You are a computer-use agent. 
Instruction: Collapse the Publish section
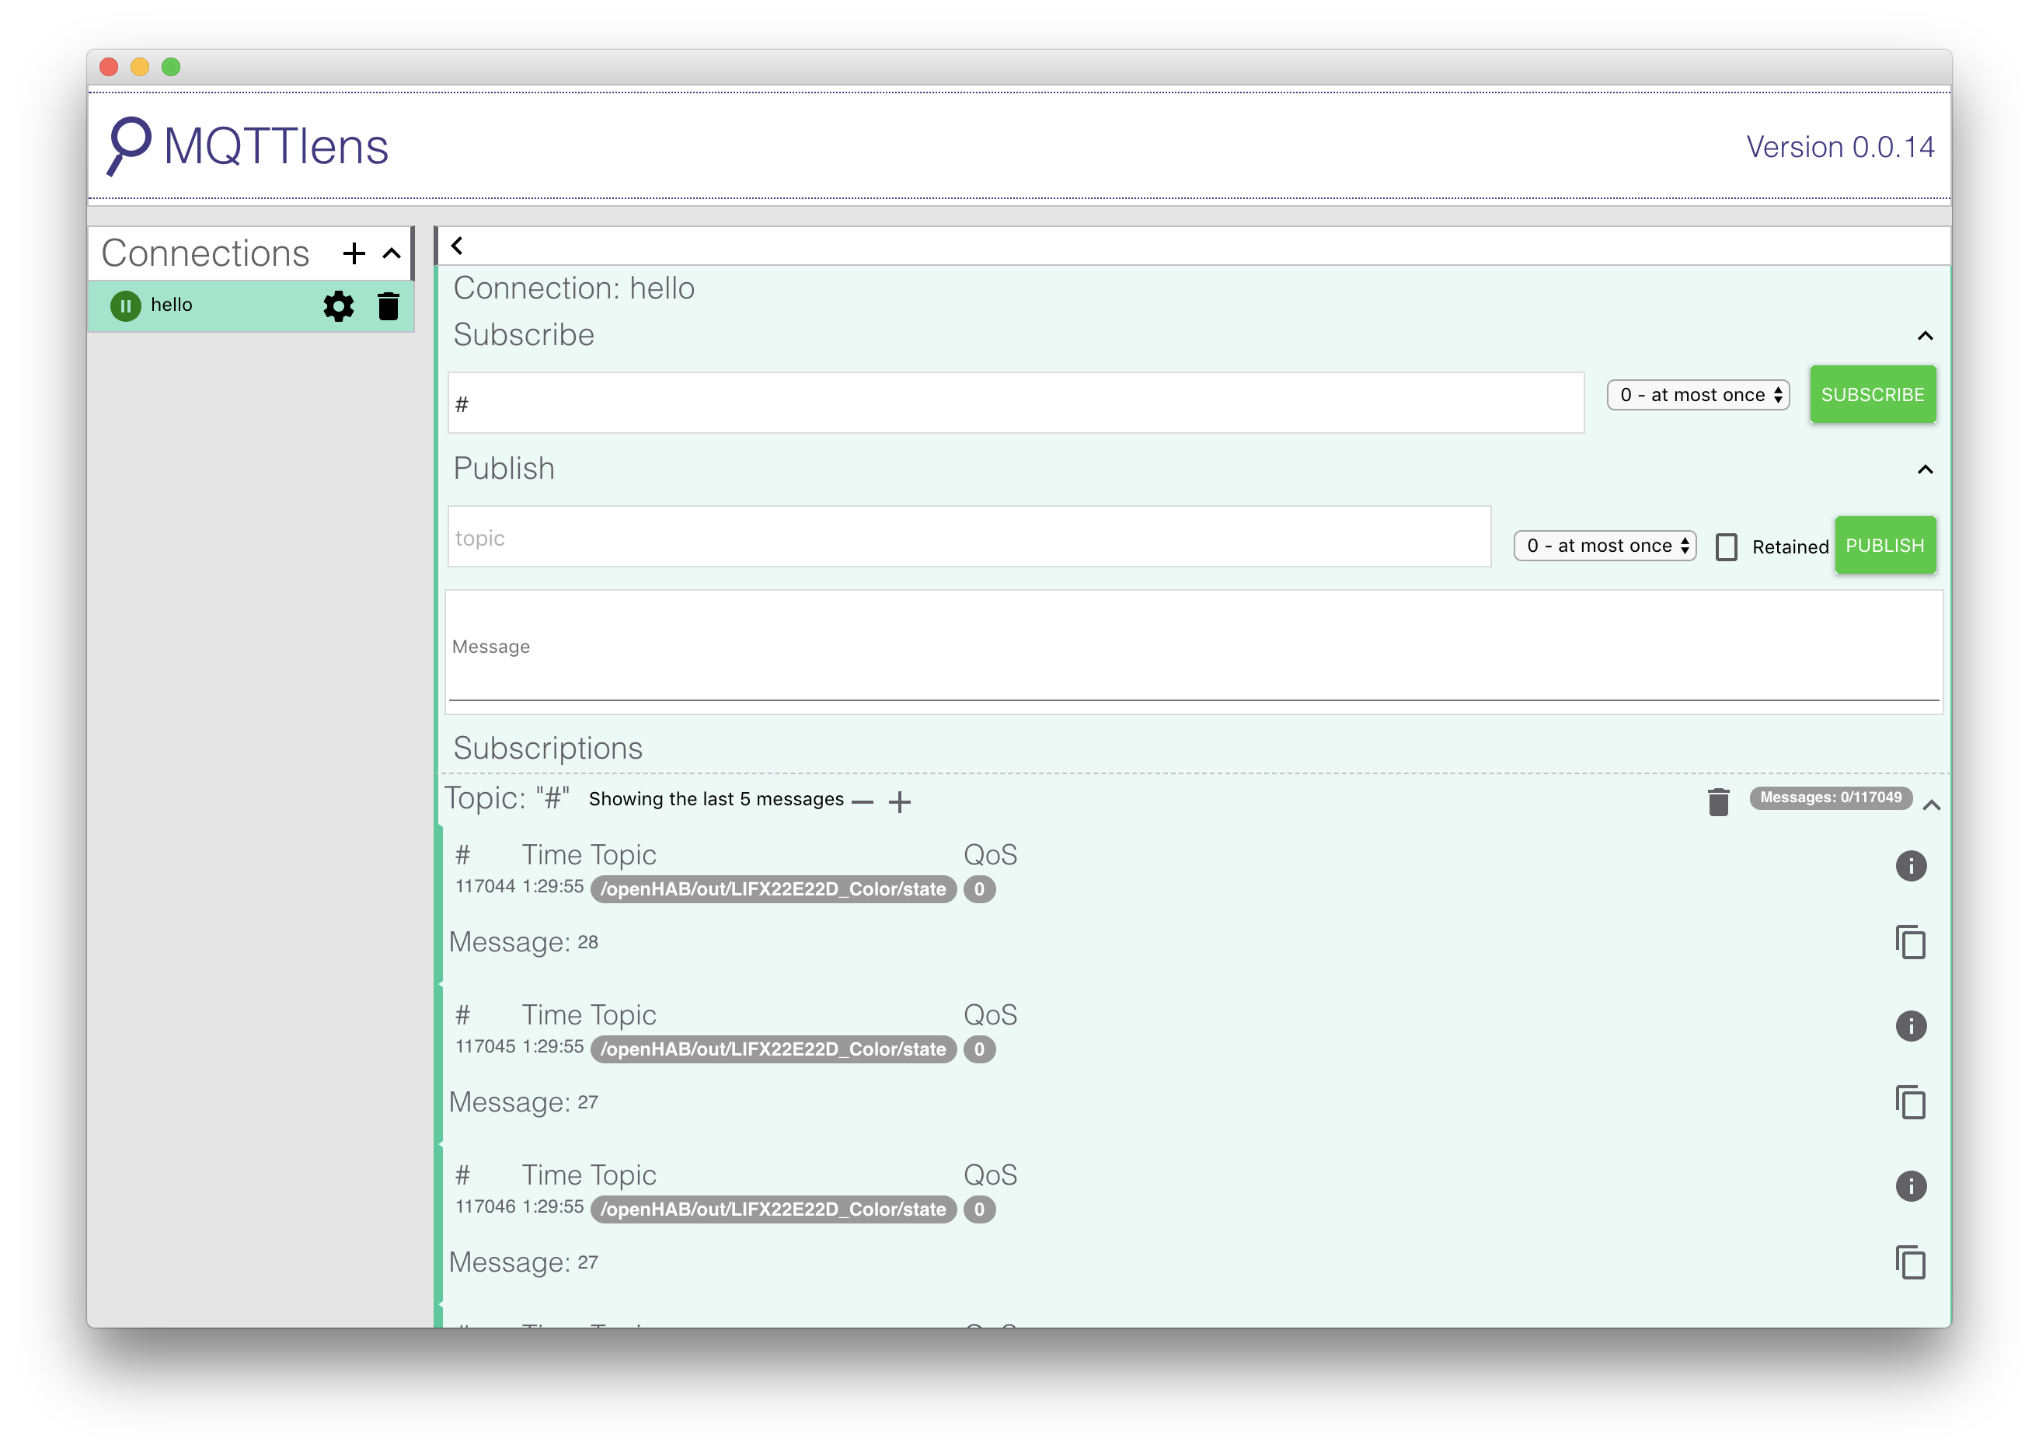pyautogui.click(x=1925, y=470)
